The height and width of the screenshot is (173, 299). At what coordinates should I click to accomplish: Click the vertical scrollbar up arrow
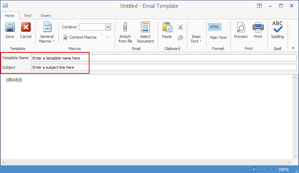295,77
